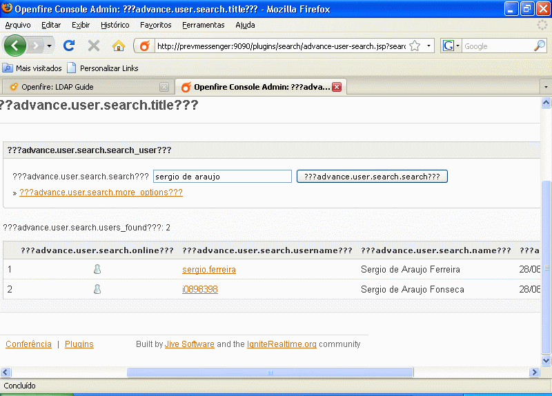This screenshot has height=396, width=552.
Task: Click offline status icon for sergio.ferreira
Action: click(x=97, y=270)
